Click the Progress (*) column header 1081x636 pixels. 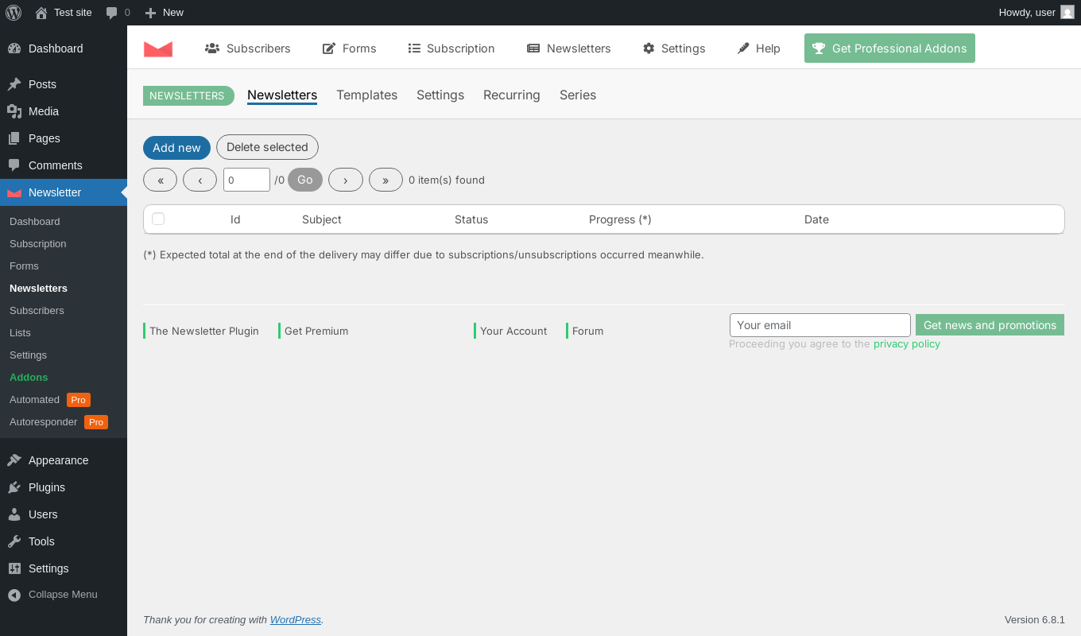click(x=620, y=219)
